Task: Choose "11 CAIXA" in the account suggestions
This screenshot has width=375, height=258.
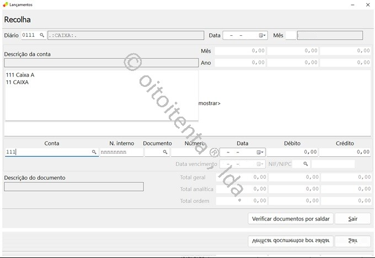Action: (17, 83)
